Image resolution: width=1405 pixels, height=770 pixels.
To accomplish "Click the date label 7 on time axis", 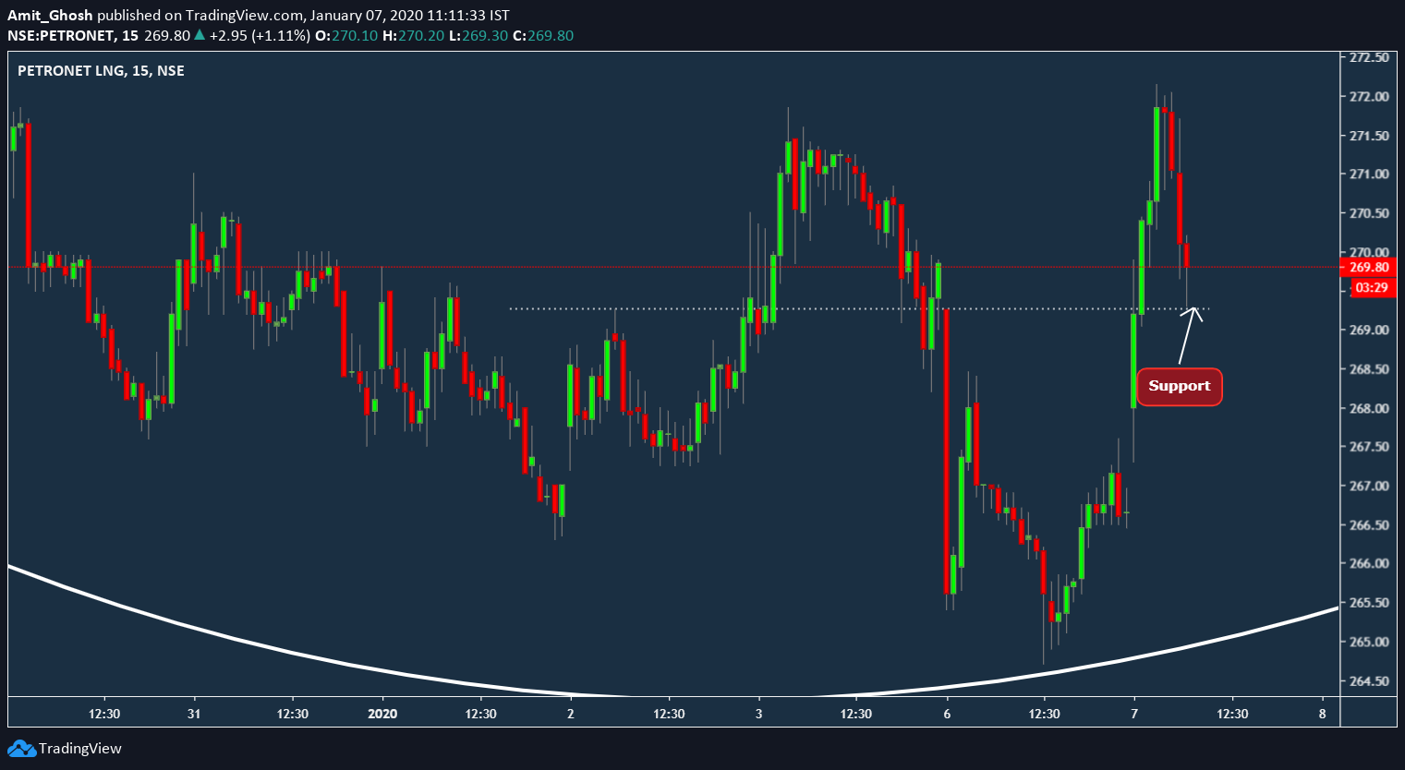I will coord(1134,714).
